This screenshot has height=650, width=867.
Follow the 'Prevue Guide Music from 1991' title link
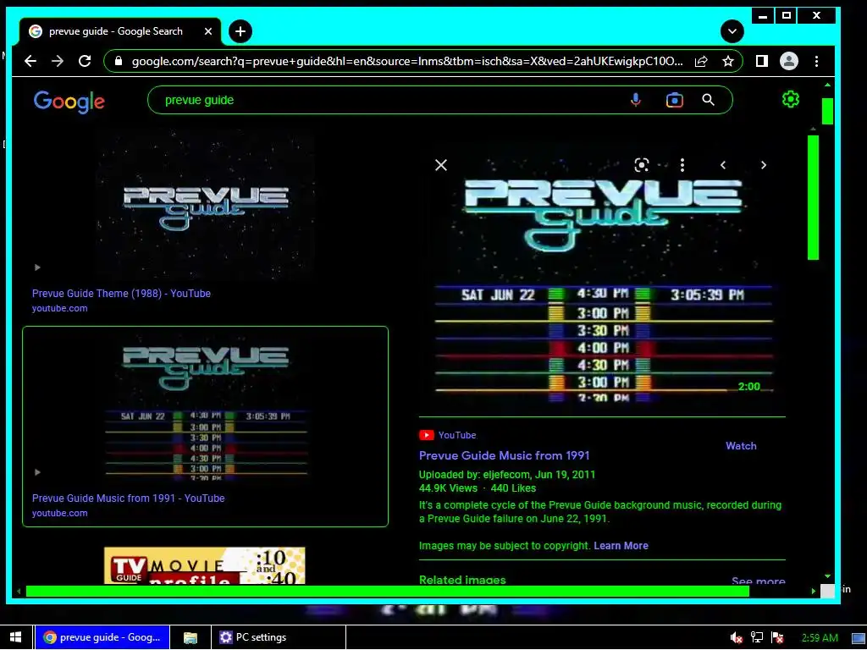pyautogui.click(x=505, y=455)
